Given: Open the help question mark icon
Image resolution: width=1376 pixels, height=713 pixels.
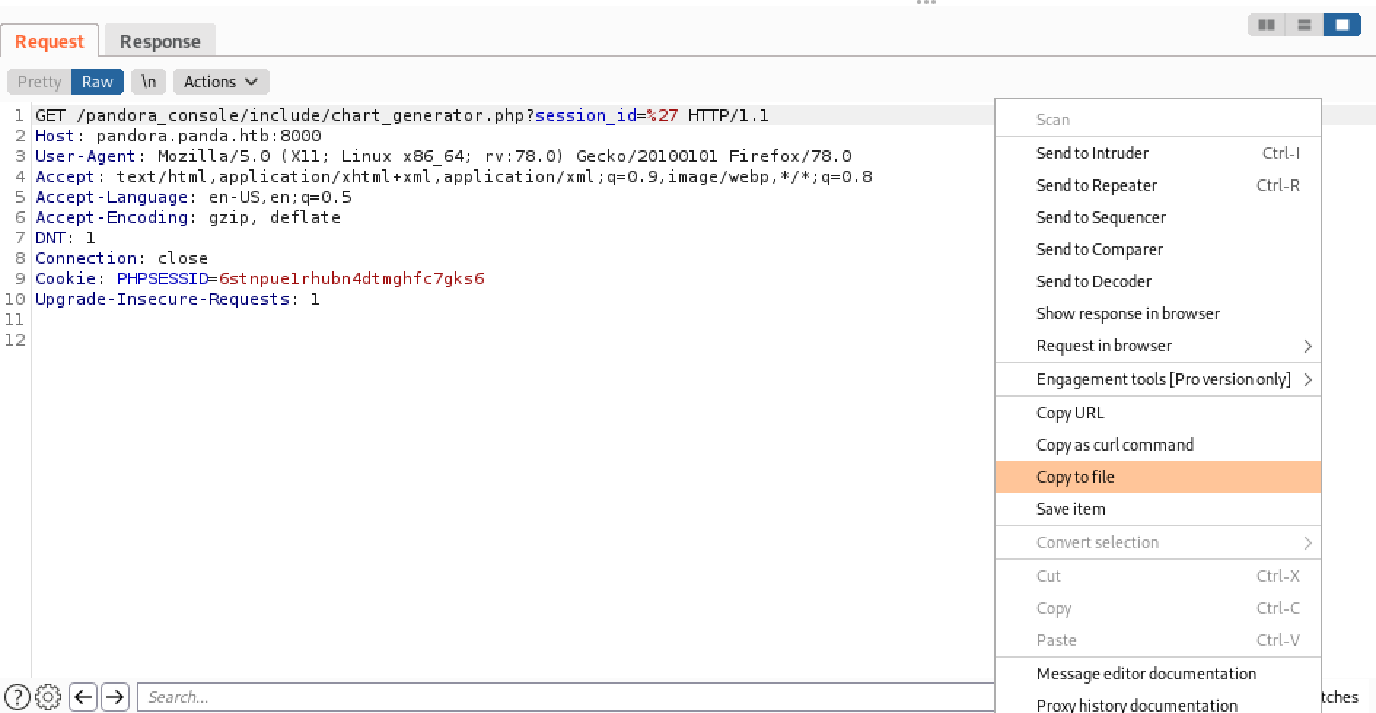Looking at the screenshot, I should tap(17, 697).
